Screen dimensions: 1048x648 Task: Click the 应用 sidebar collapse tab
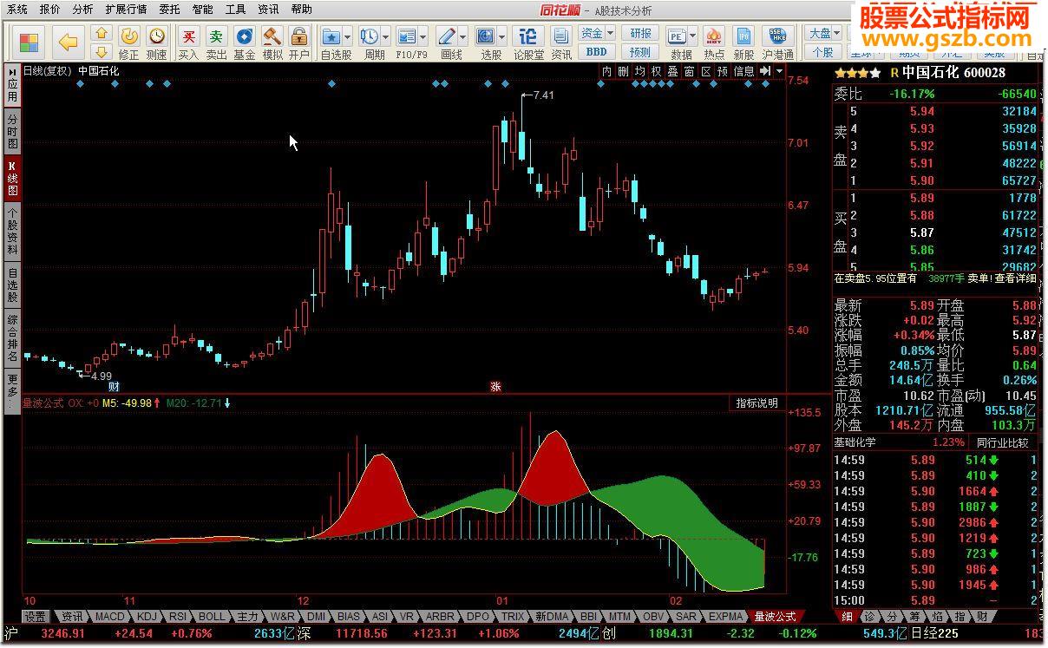(x=12, y=85)
